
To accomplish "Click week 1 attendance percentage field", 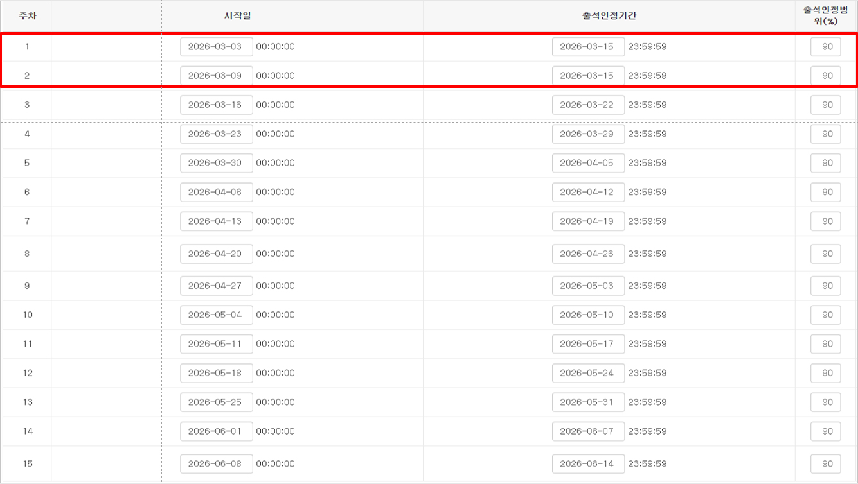I will pos(826,47).
